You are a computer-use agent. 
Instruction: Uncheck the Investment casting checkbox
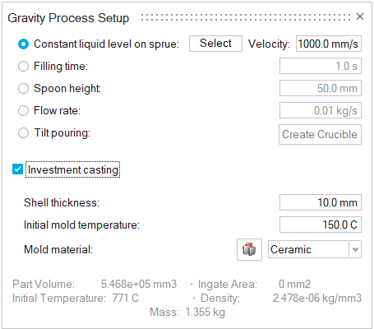tap(17, 169)
